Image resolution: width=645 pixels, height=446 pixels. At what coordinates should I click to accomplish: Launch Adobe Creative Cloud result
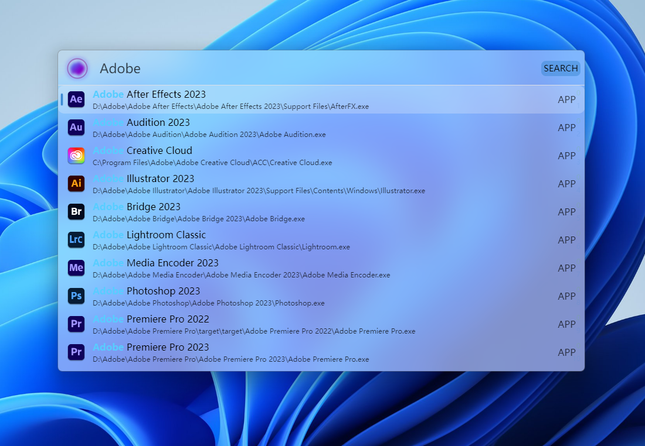[321, 156]
